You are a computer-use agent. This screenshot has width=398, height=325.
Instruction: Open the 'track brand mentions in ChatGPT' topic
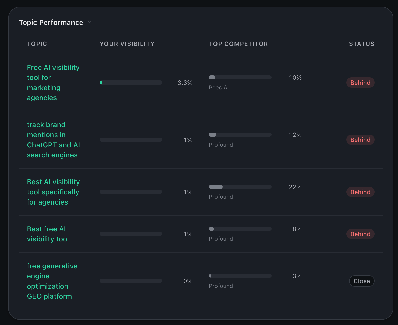[53, 140]
